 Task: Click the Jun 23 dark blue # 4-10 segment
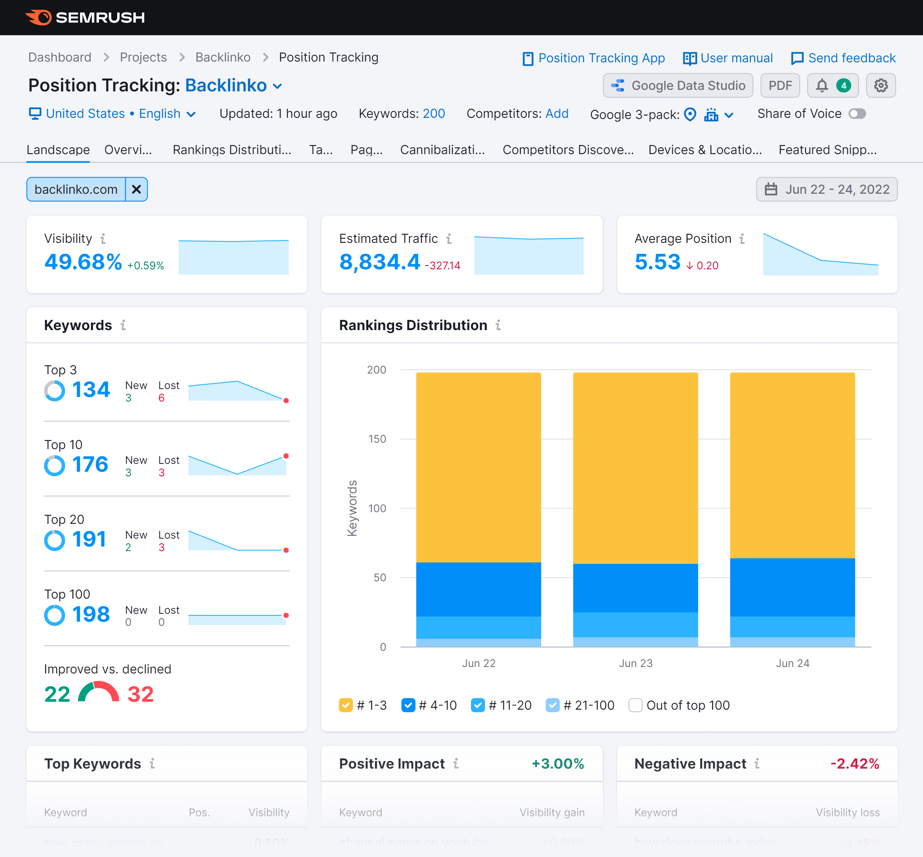coord(636,588)
